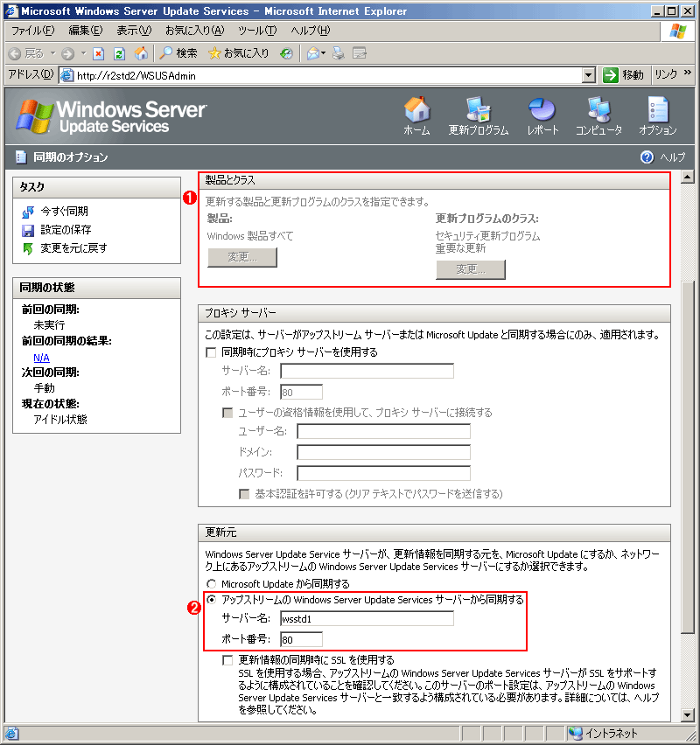This screenshot has width=700, height=745.
Task: Toggle ユーザーの資格情報を使用して proxy credentials checkbox
Action: [x=227, y=413]
